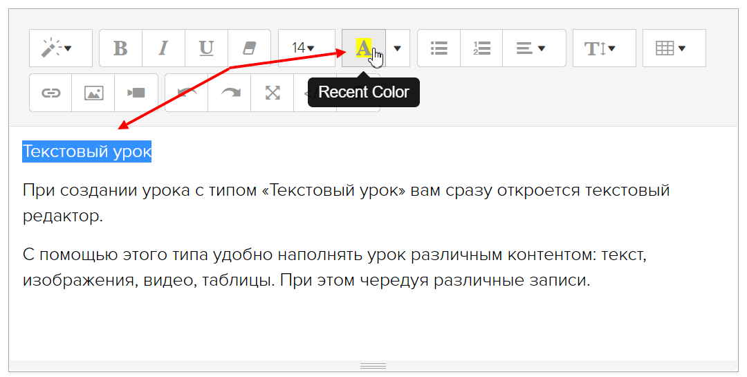Toggle fullscreen editor mode
The height and width of the screenshot is (377, 747).
(273, 93)
